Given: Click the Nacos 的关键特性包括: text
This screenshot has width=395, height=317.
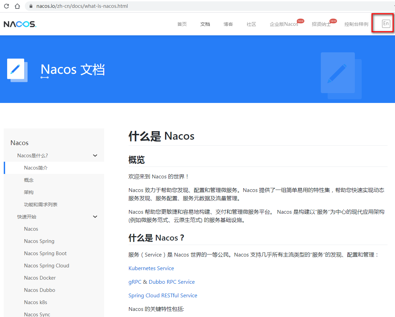Looking at the screenshot, I should click(156, 309).
